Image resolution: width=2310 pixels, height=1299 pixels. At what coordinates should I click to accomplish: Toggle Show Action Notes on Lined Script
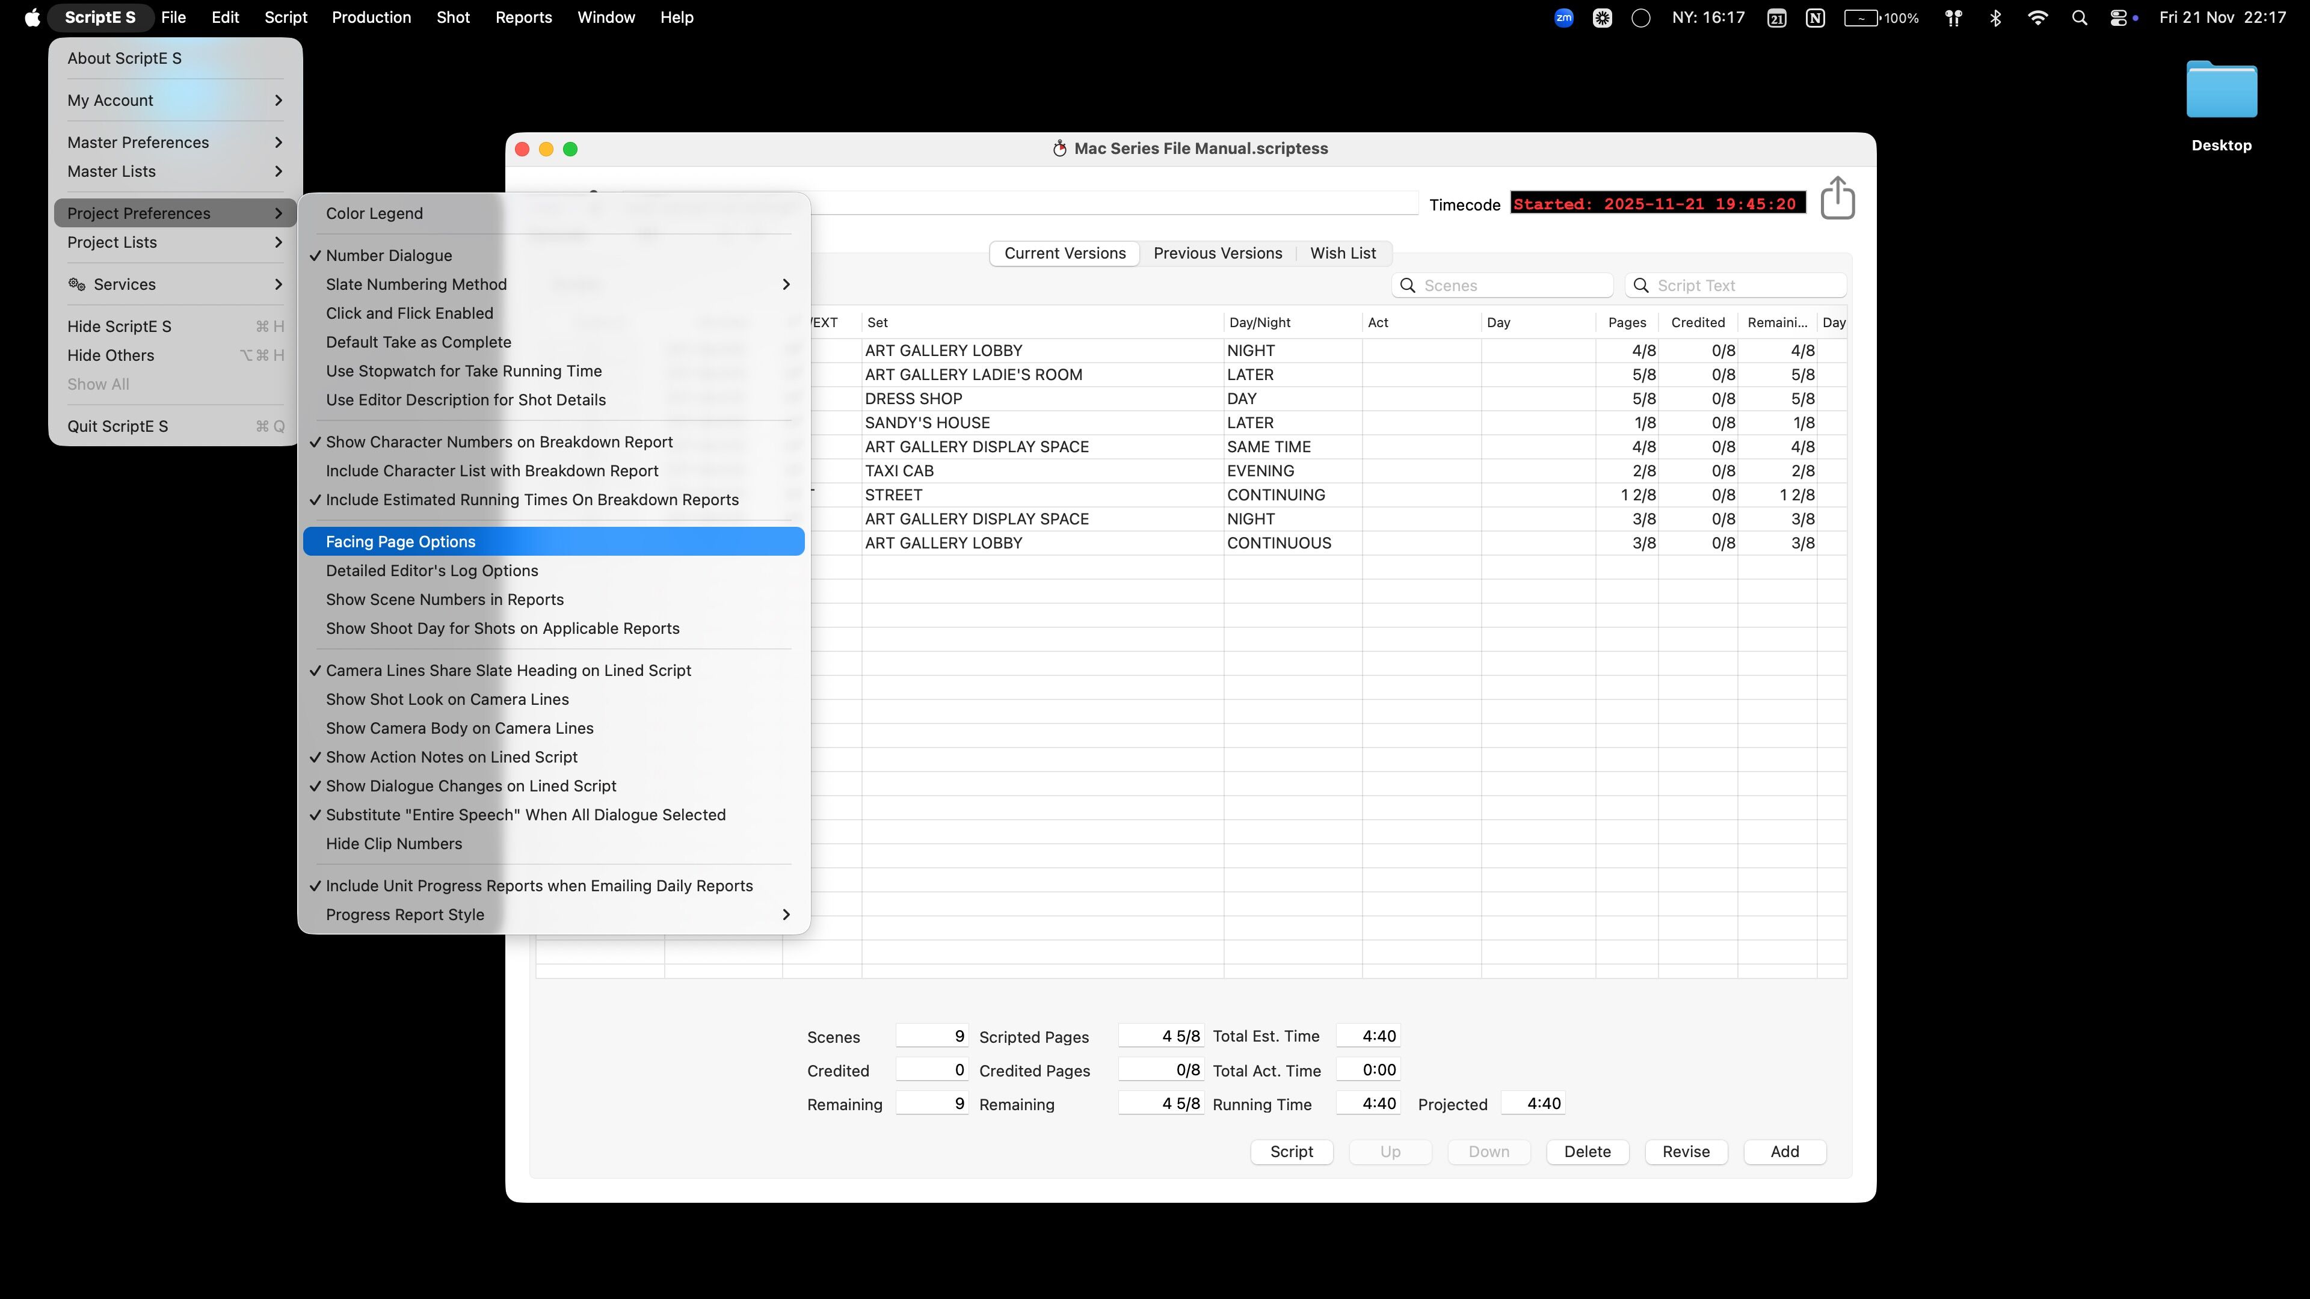tap(451, 757)
